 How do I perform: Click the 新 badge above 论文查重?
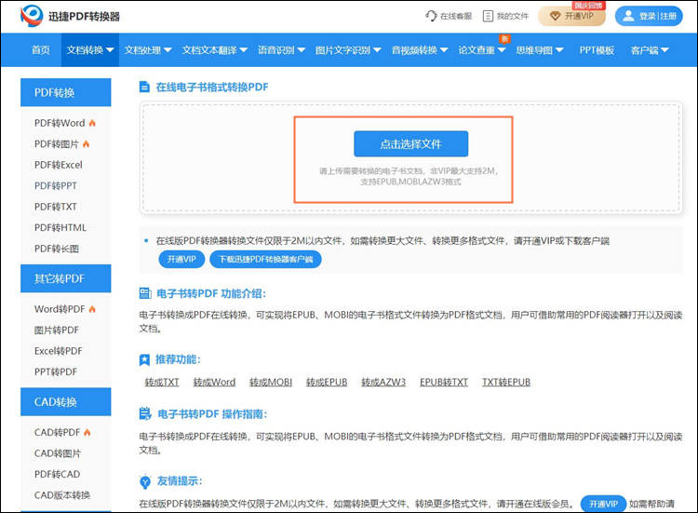coord(504,39)
